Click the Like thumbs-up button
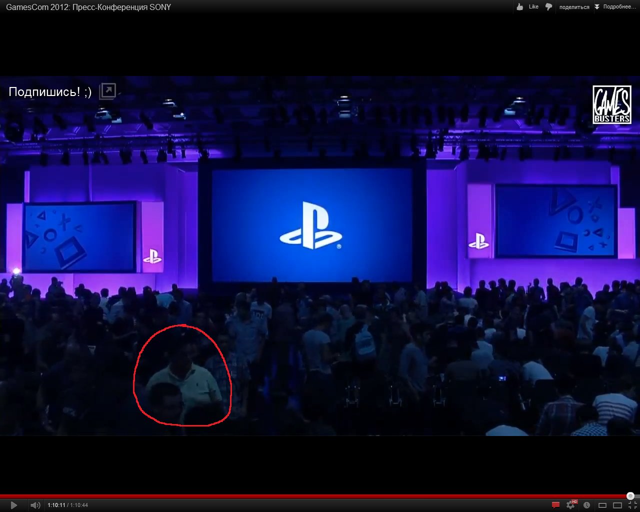The image size is (640, 512). 527,6
